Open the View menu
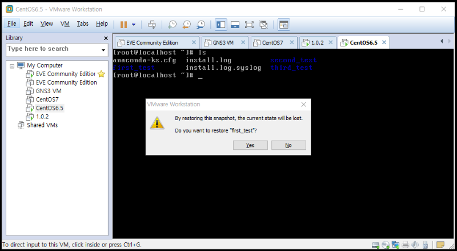The height and width of the screenshot is (251, 457). [x=47, y=23]
